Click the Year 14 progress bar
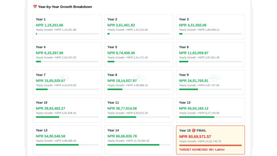 pos(138,145)
